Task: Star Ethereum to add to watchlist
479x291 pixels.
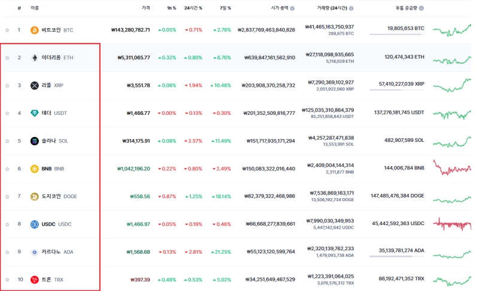Action: coord(7,57)
